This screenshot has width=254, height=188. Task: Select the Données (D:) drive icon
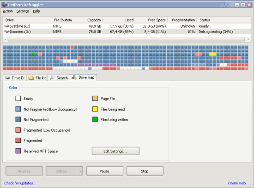click(x=6, y=31)
